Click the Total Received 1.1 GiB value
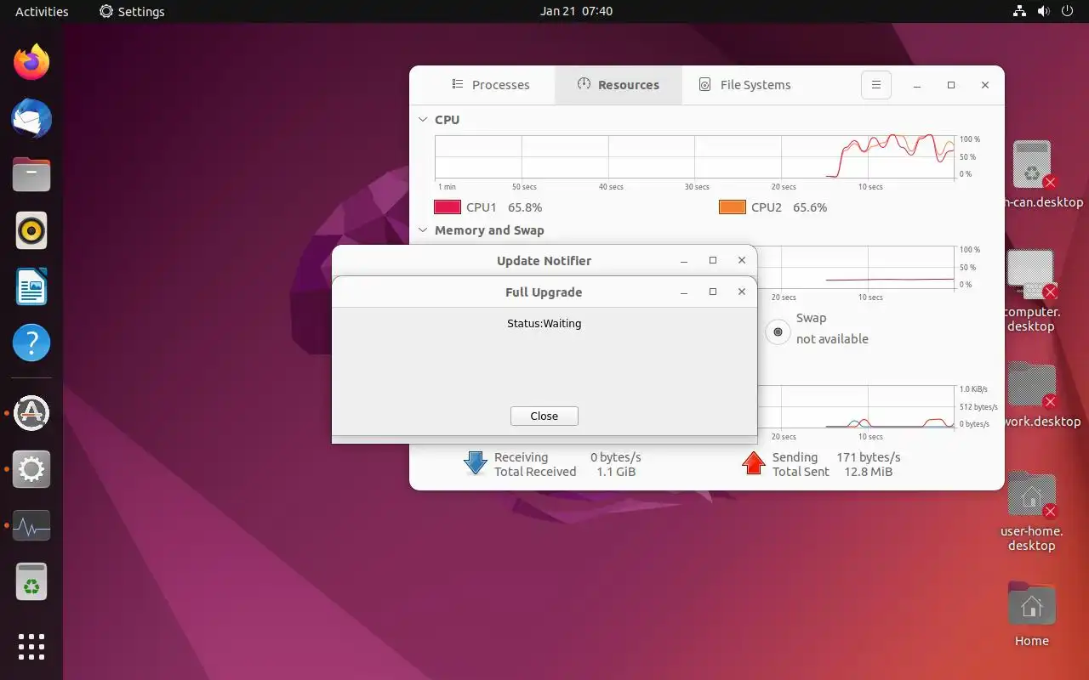The image size is (1089, 680). pyautogui.click(x=616, y=472)
